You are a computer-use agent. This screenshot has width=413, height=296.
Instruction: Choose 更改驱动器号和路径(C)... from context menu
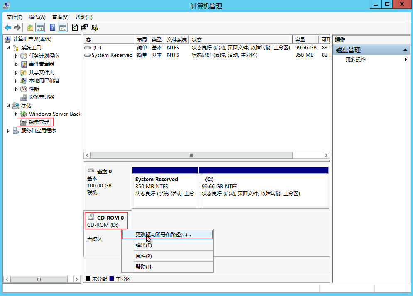point(163,235)
